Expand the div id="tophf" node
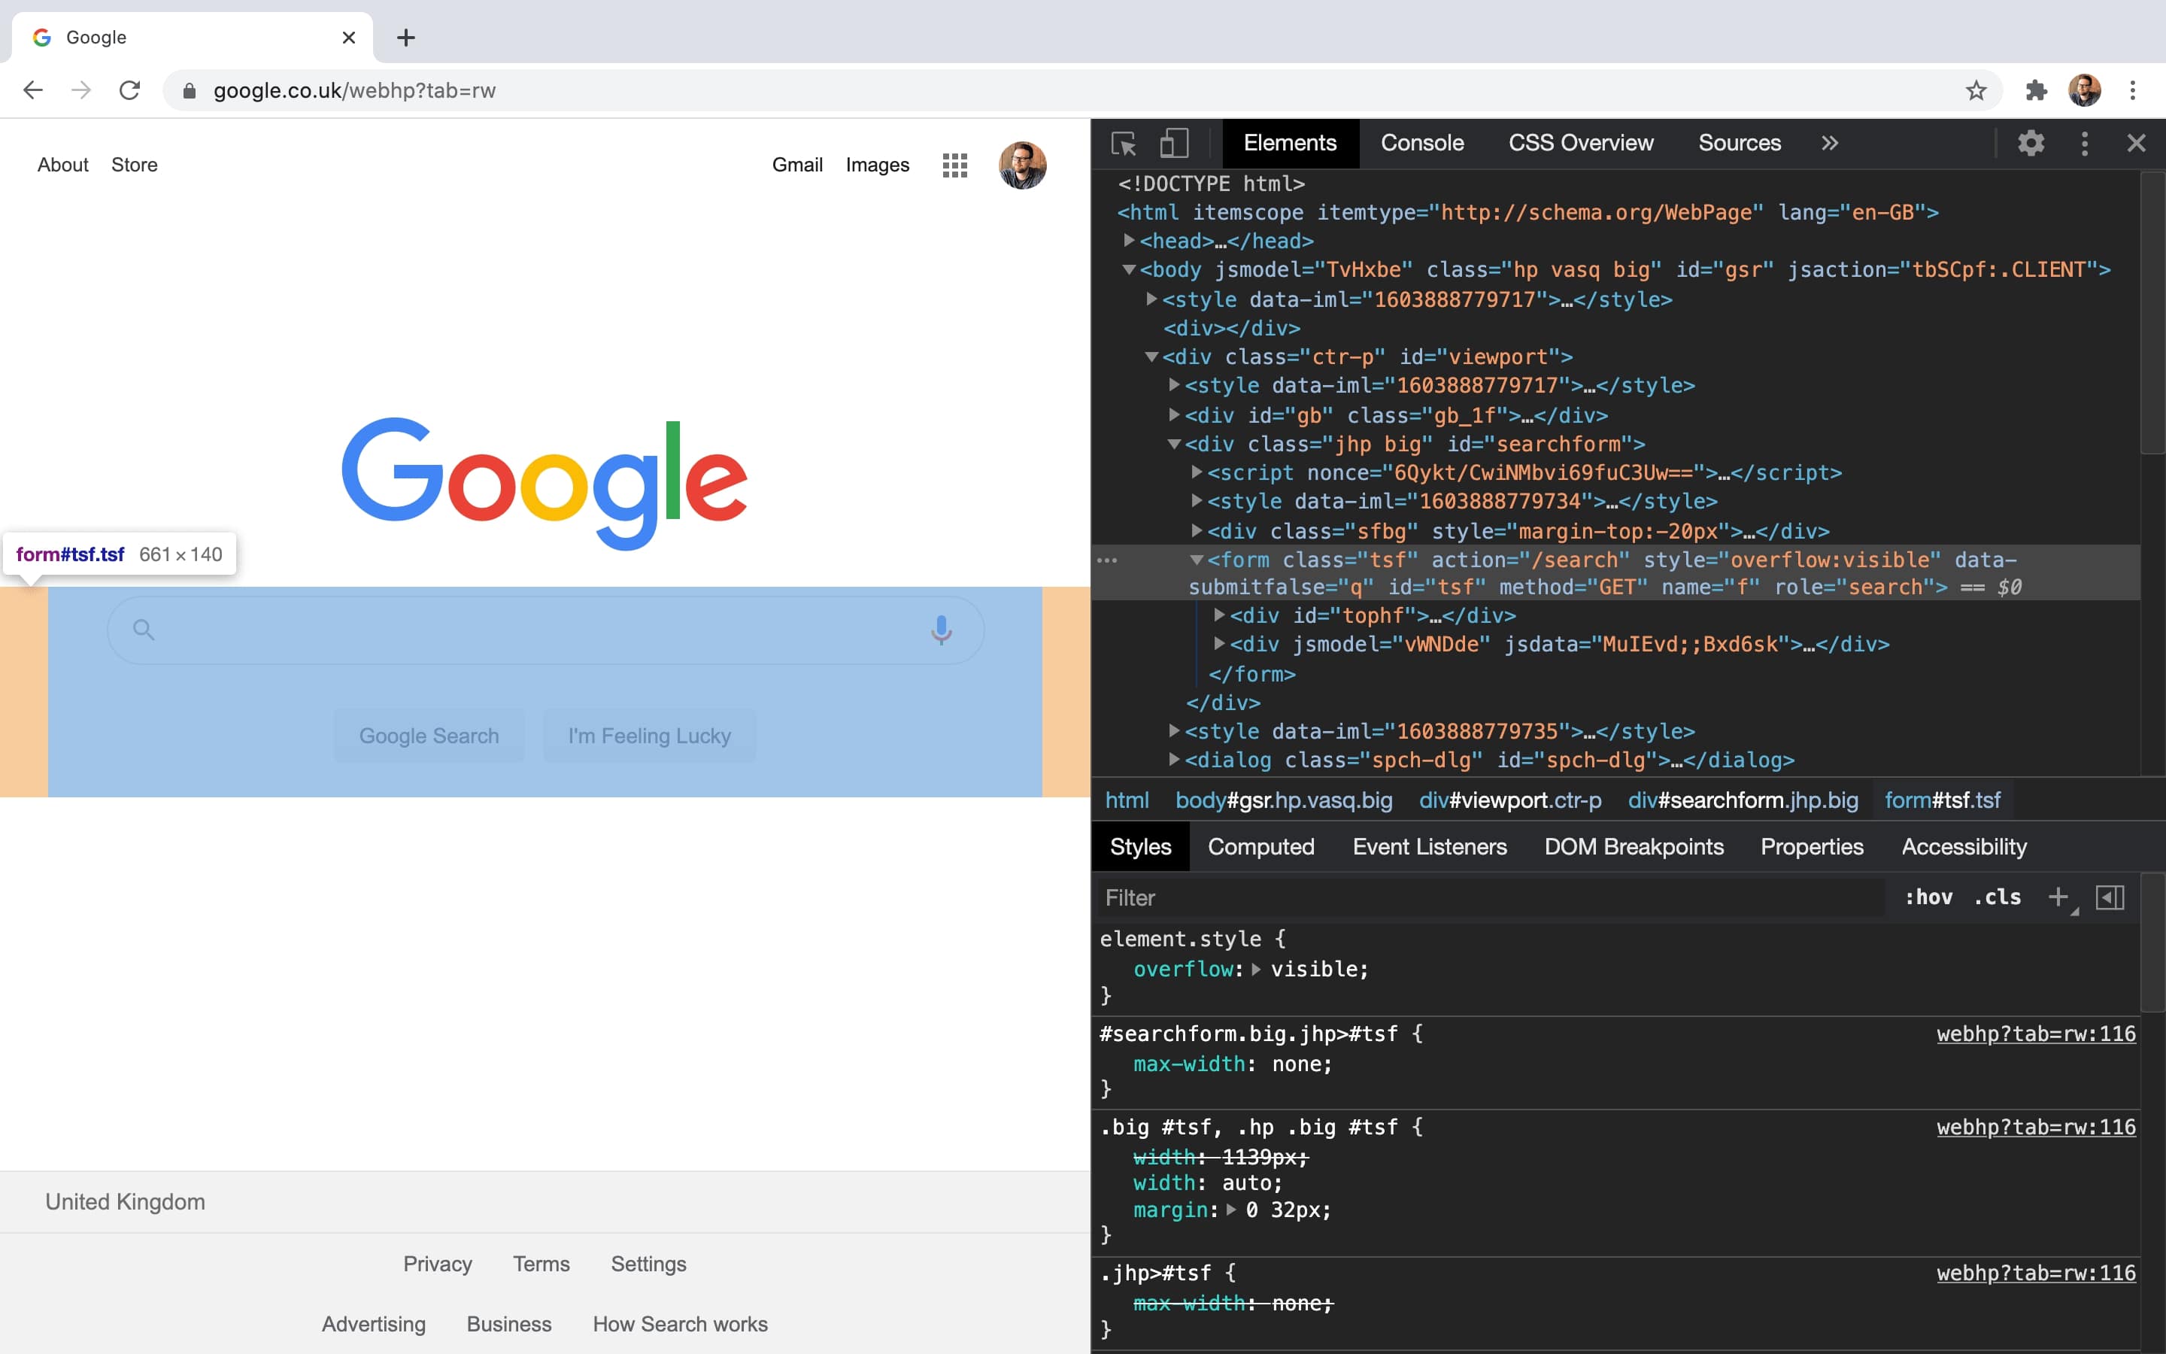Screen dimensions: 2166x1354 [1219, 615]
